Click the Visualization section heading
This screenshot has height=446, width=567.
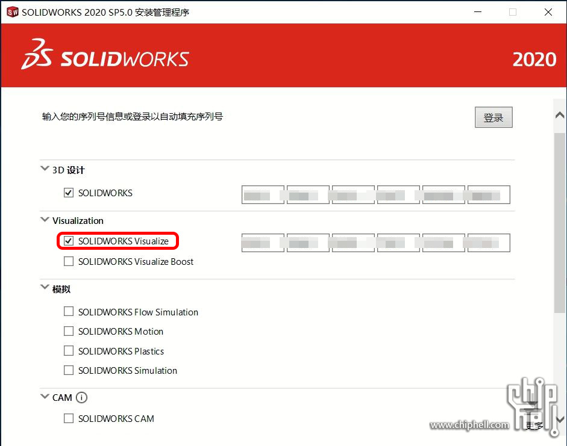(x=78, y=221)
